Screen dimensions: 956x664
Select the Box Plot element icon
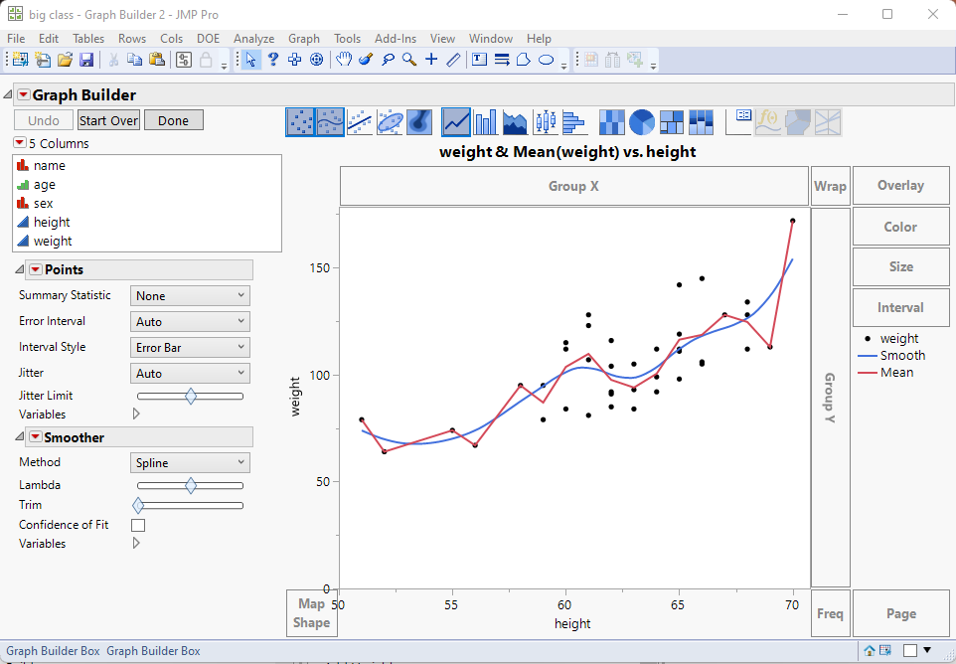pyautogui.click(x=545, y=121)
